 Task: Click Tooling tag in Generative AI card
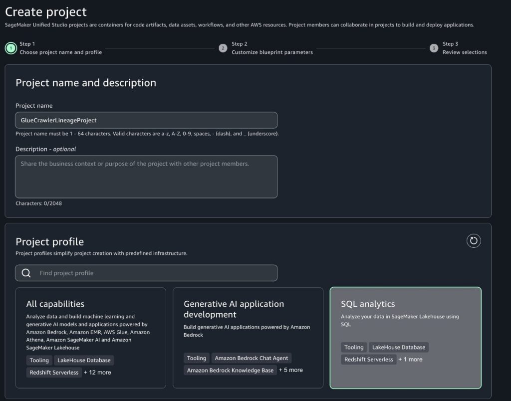pos(197,358)
